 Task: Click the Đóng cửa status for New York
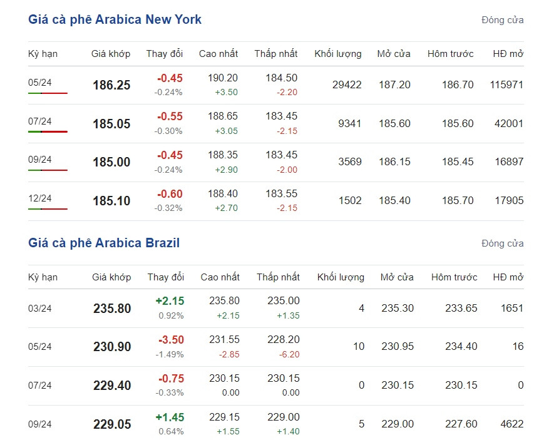pos(503,20)
